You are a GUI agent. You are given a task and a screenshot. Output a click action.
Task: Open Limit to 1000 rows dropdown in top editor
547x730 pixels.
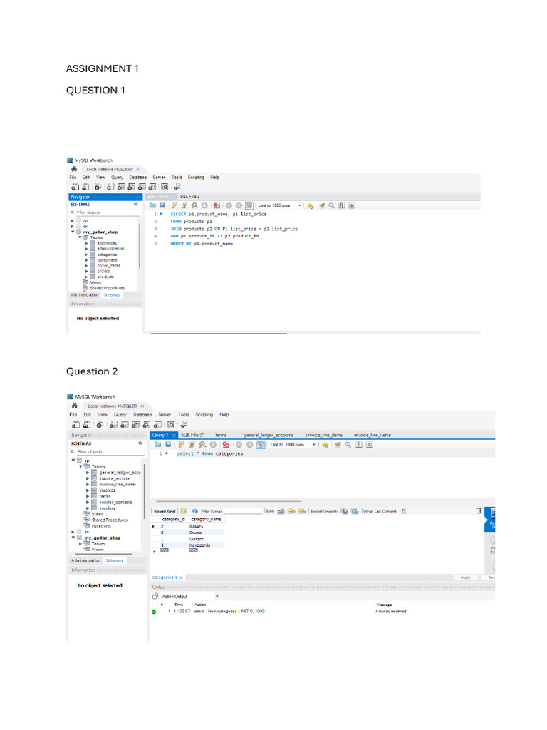click(279, 205)
